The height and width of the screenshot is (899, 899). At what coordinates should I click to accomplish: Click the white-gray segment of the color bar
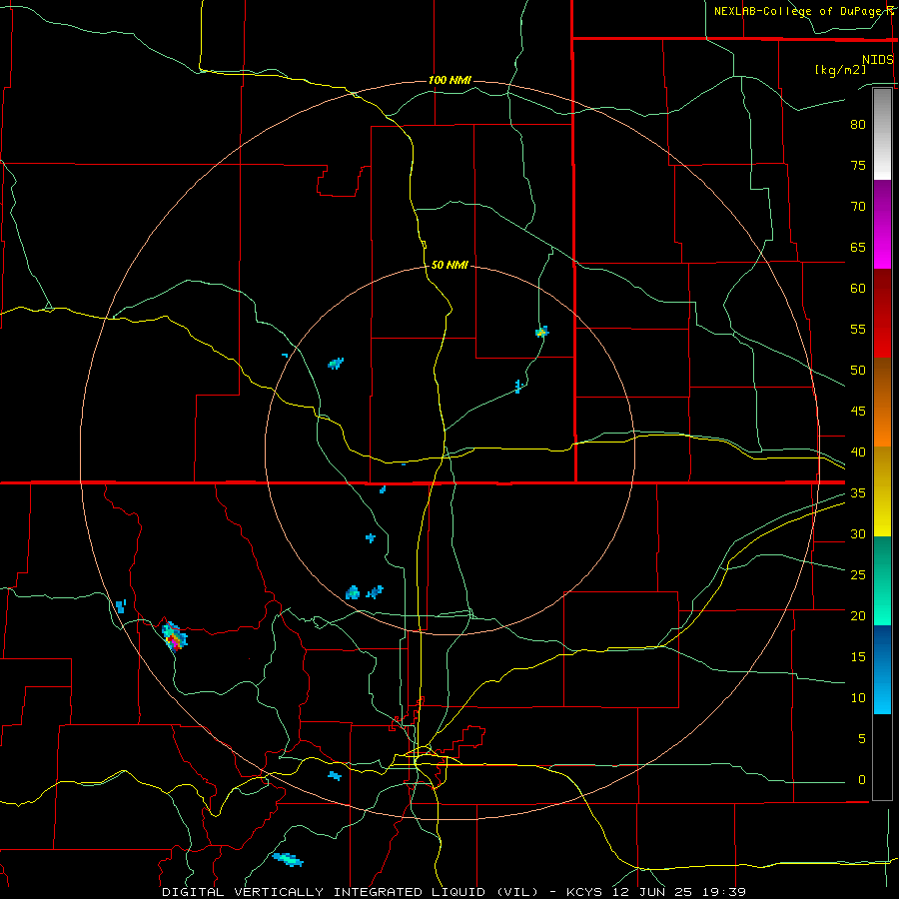pyautogui.click(x=882, y=134)
